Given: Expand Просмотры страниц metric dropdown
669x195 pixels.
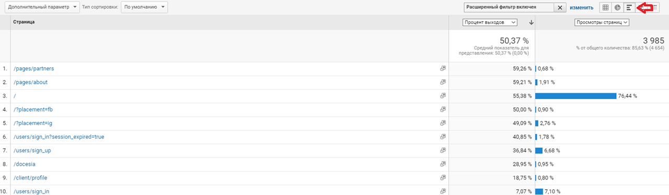Looking at the screenshot, I should tap(601, 22).
